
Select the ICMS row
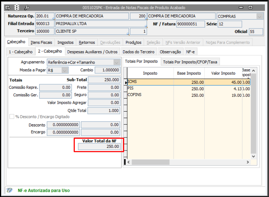(189, 82)
